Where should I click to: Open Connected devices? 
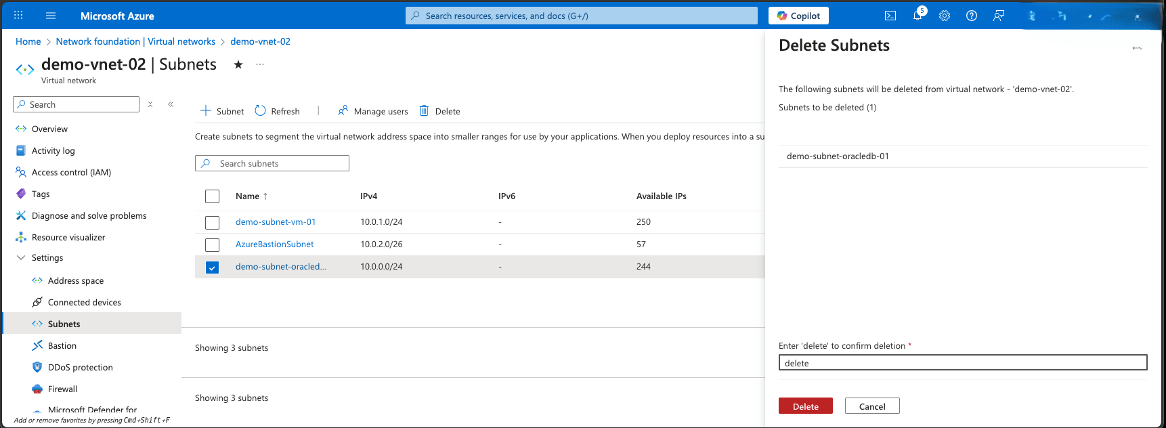pos(85,302)
